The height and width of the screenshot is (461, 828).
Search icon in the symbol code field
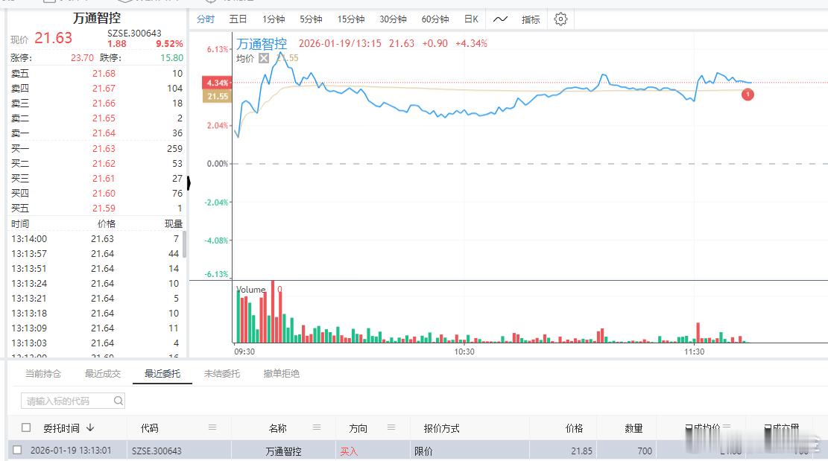click(x=118, y=401)
